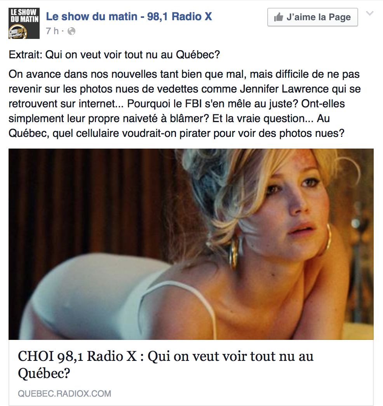Open the article titled 'CHOI 98,1 Radio X : Qui on veut voir'
Screen dimensions: 383x406
pos(165,364)
